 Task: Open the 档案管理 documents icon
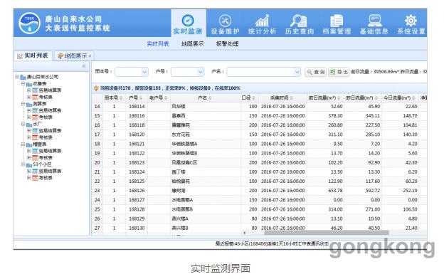(x=337, y=21)
